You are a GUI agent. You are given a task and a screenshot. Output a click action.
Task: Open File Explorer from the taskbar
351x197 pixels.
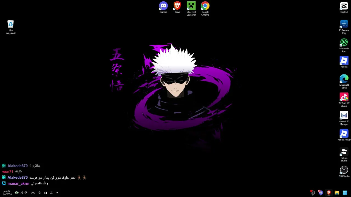[337, 193]
